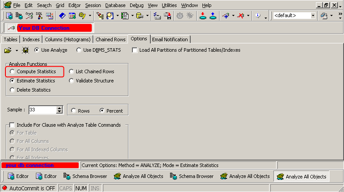Click the new connection plug icon
Image resolution: width=344 pixels, height=192 pixels.
coord(226,16)
